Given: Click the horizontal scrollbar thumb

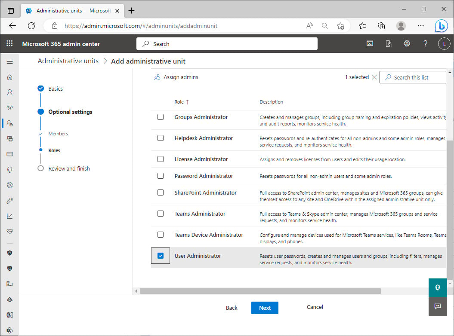Looking at the screenshot, I should 260,291.
